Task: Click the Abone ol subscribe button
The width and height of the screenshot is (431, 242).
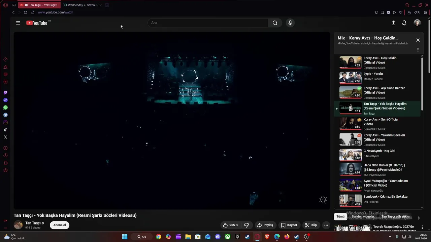Action: 60,225
